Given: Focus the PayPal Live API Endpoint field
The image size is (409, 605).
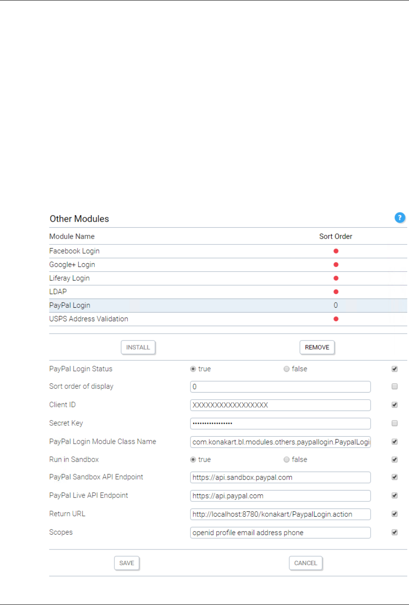Looking at the screenshot, I should click(281, 496).
